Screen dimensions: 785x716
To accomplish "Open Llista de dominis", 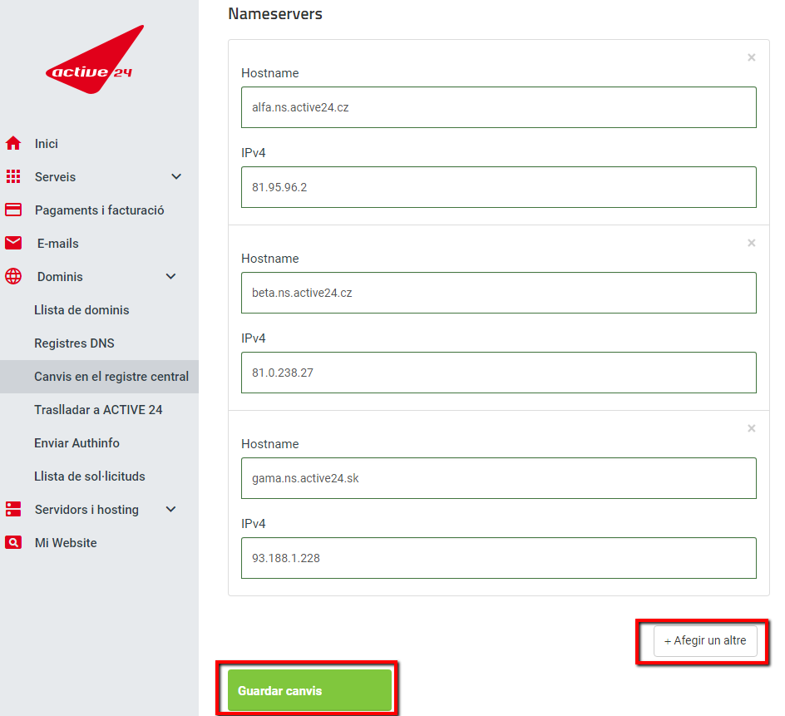I will pyautogui.click(x=81, y=310).
